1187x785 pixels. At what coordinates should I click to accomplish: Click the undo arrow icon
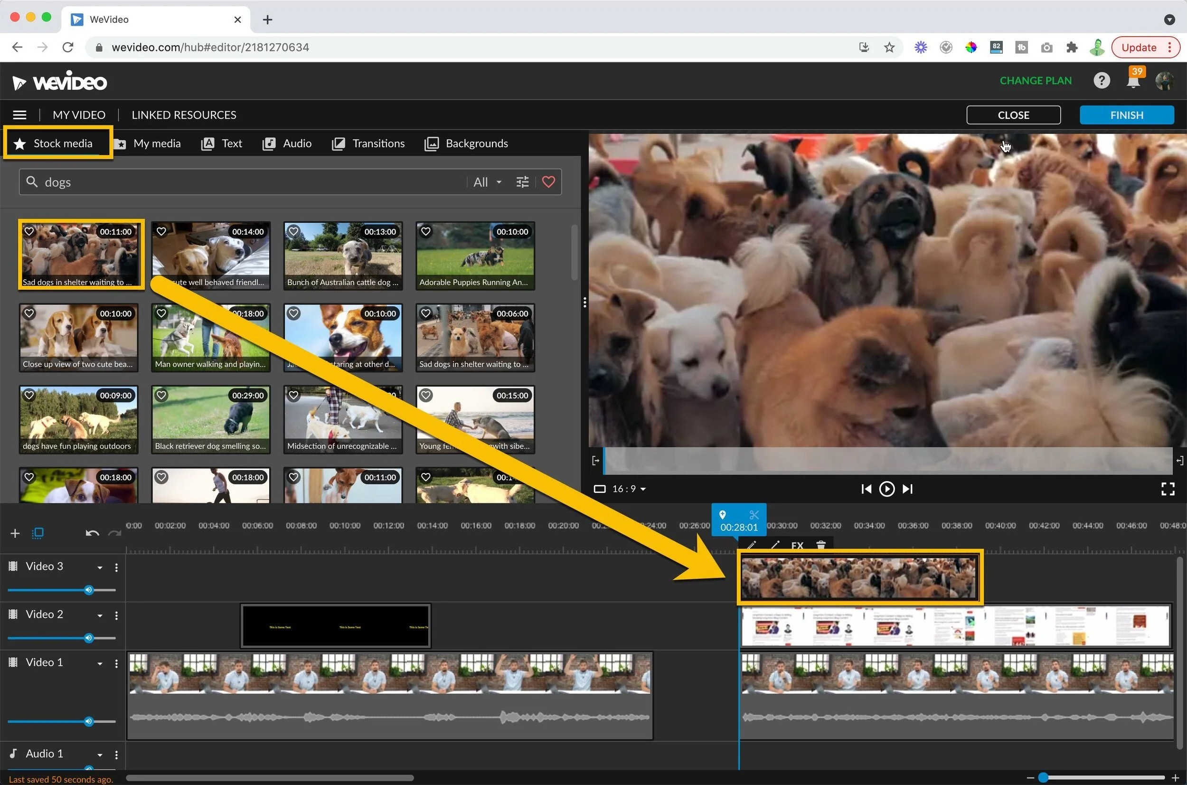click(92, 533)
